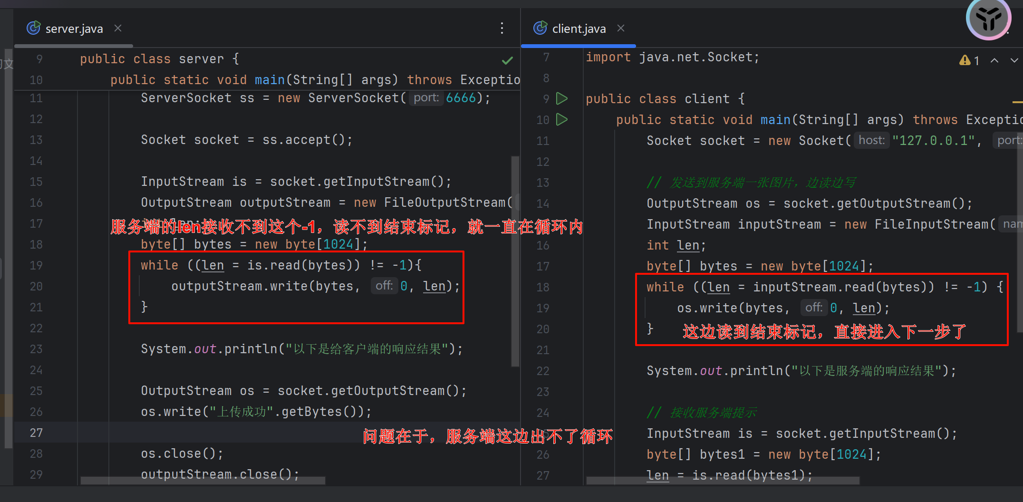Place cursor on empty line 27 in server.java
The height and width of the screenshot is (502, 1023).
[x=238, y=433]
